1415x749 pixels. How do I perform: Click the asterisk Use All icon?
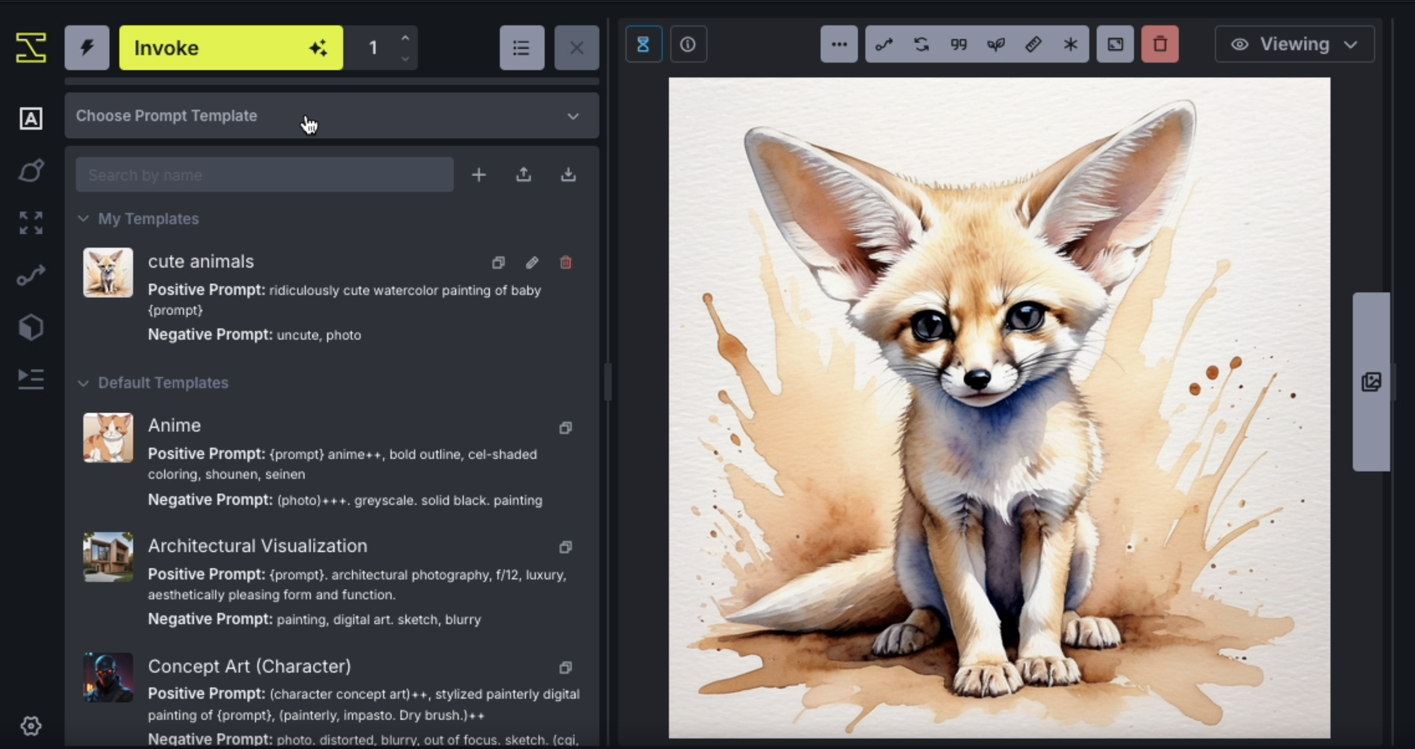pos(1070,44)
